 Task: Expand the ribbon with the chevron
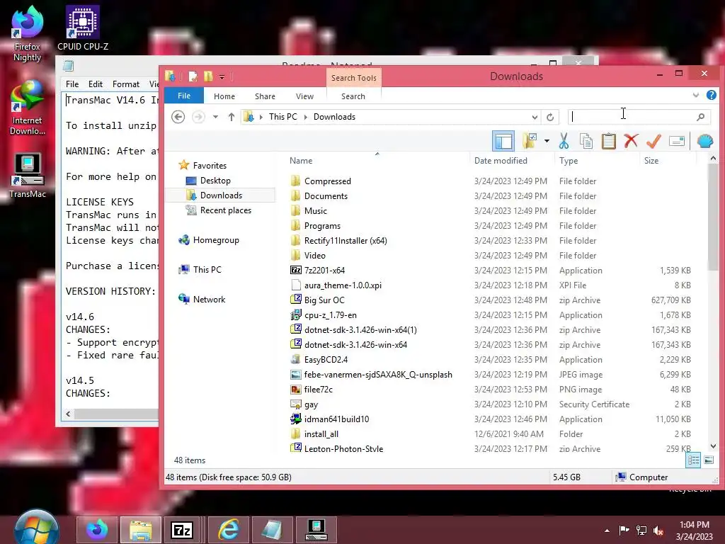(x=695, y=96)
